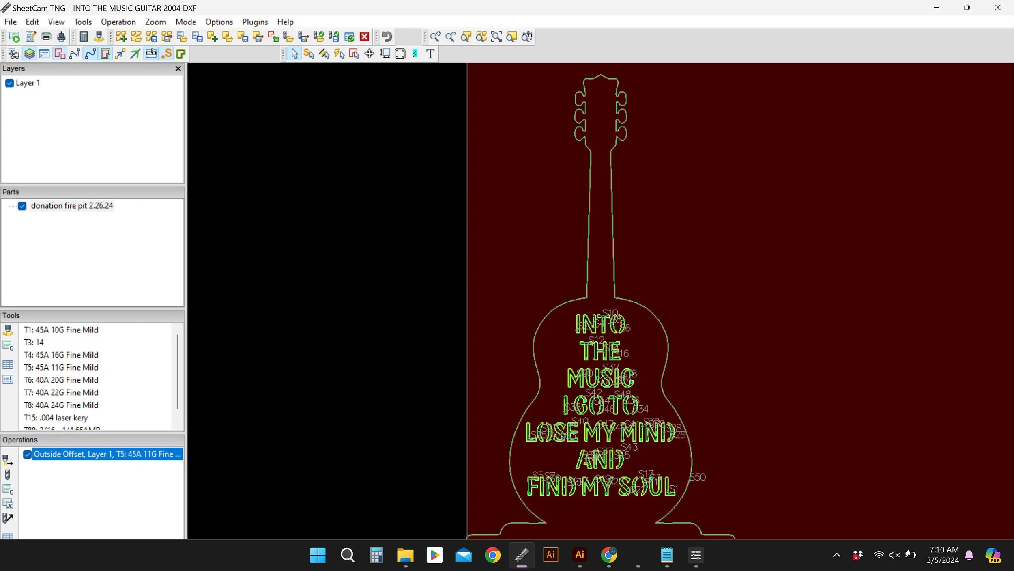Select the four-arrow move tool
This screenshot has height=571, width=1014.
[369, 54]
